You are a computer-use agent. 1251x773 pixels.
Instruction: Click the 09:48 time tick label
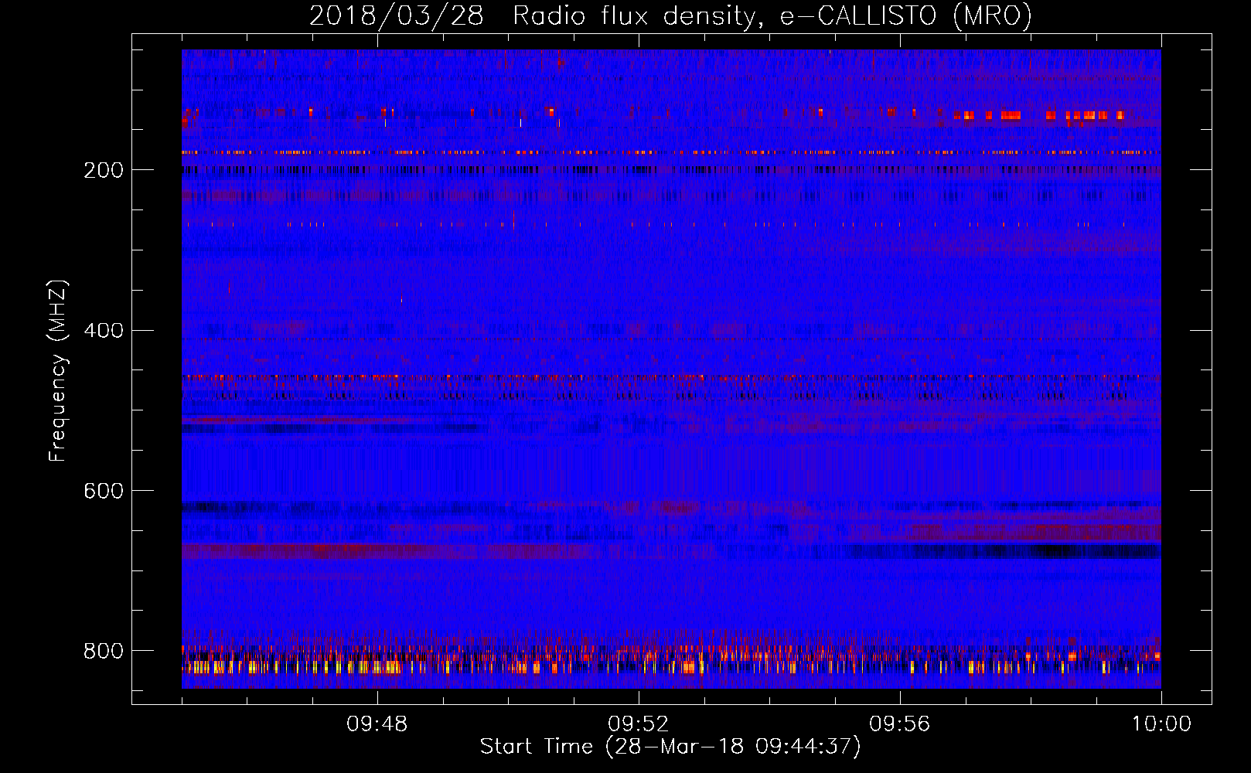377,724
